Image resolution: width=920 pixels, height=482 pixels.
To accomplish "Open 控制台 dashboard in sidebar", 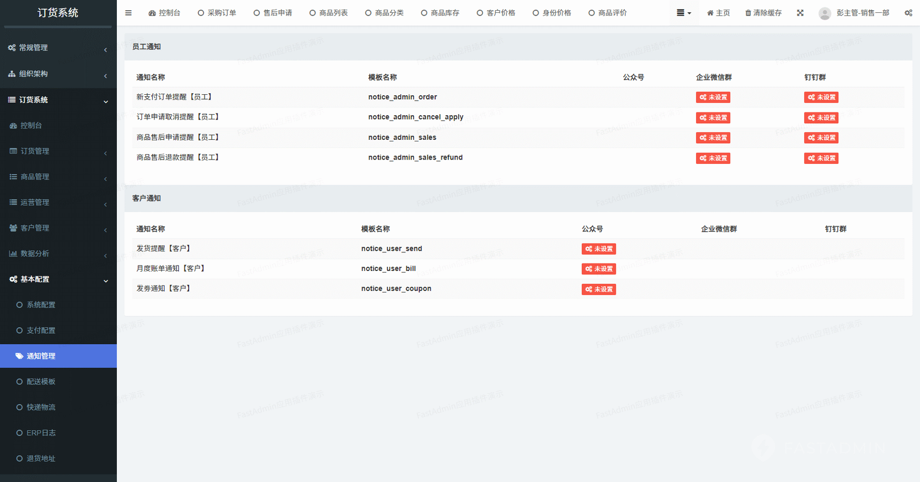I will [x=31, y=125].
